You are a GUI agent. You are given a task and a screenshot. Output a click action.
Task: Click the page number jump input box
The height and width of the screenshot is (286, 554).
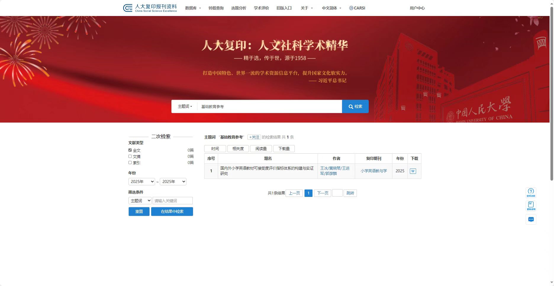point(337,193)
